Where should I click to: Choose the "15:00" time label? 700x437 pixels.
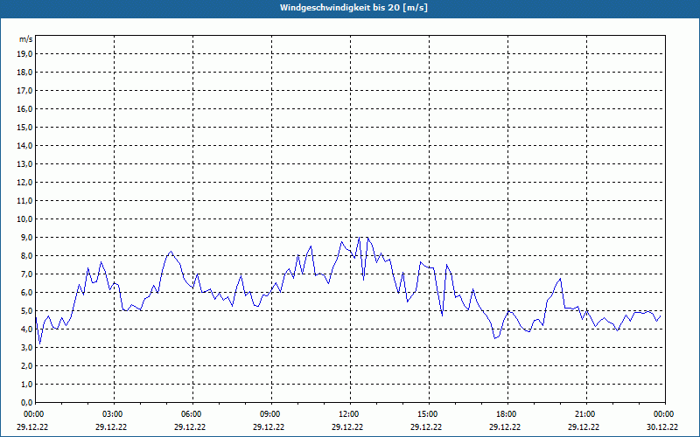[x=428, y=414]
